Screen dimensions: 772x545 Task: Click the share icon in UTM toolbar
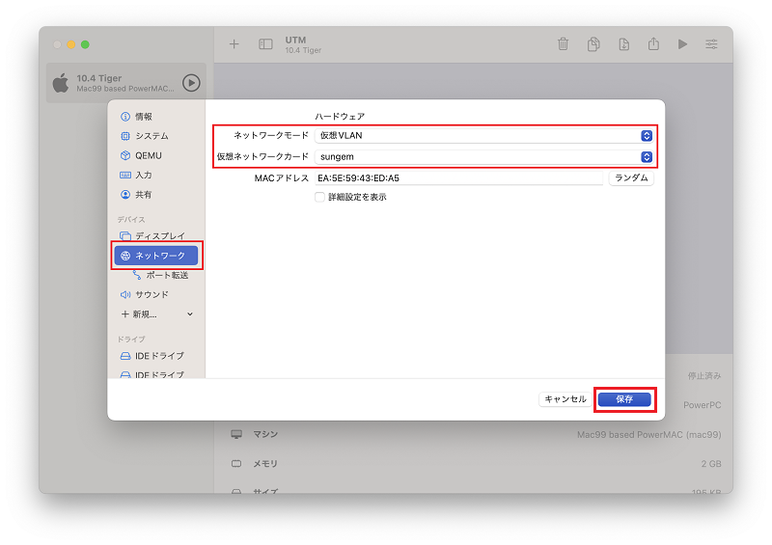coord(653,43)
